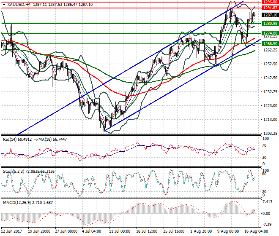The height and width of the screenshot is (236, 279).
Task: Select the Stochastic scale level 80
Action: tap(264, 174)
